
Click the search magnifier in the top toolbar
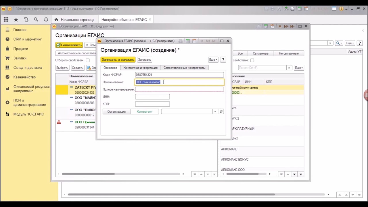click(36, 20)
